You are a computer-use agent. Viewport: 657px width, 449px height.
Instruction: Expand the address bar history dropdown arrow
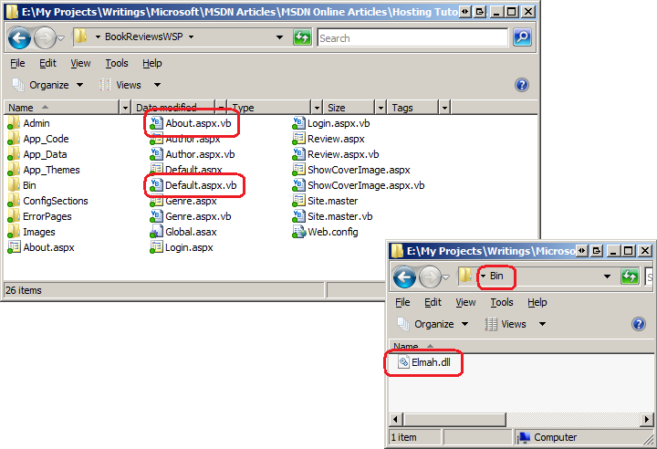(x=279, y=37)
